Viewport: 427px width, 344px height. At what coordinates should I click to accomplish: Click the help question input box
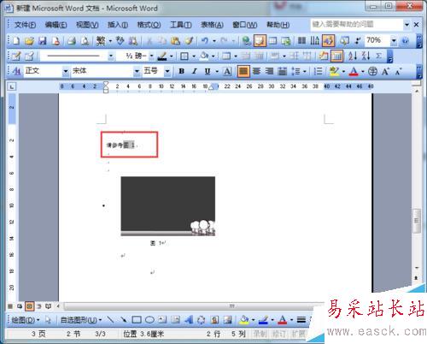(356, 25)
